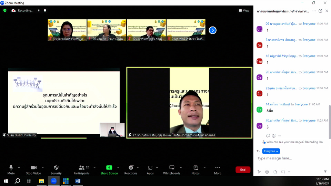Image resolution: width=331 pixels, height=186 pixels.
Task: Stop Video camera button
Action: coord(33,170)
